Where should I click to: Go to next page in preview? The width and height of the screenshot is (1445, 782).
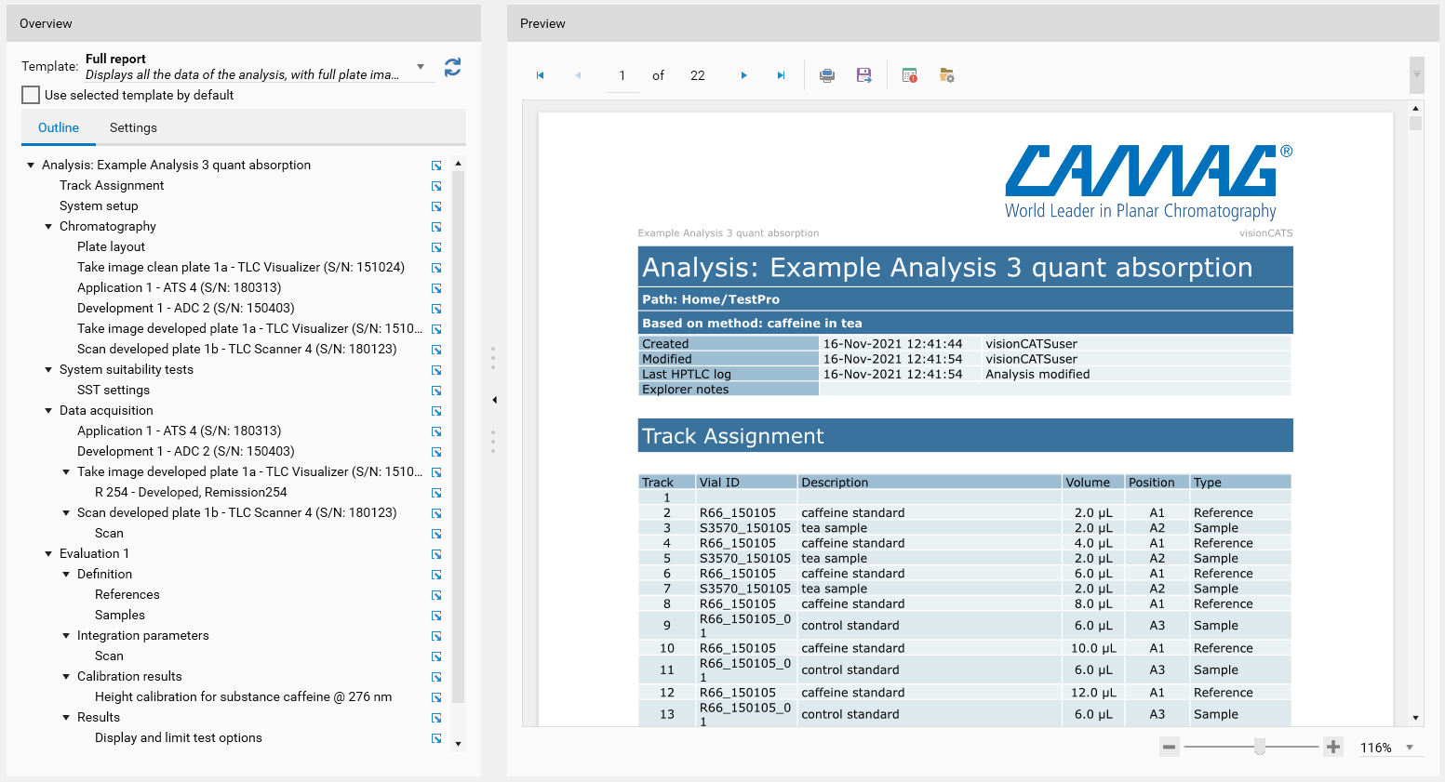tap(743, 75)
